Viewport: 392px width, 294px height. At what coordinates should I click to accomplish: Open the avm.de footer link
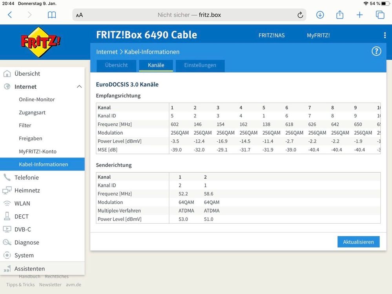coord(73,285)
